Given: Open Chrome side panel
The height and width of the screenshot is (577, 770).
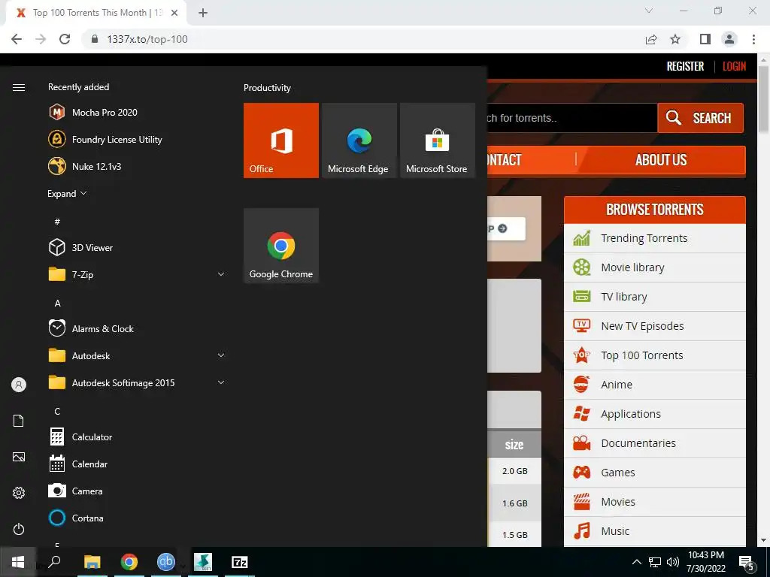Looking at the screenshot, I should (x=705, y=39).
